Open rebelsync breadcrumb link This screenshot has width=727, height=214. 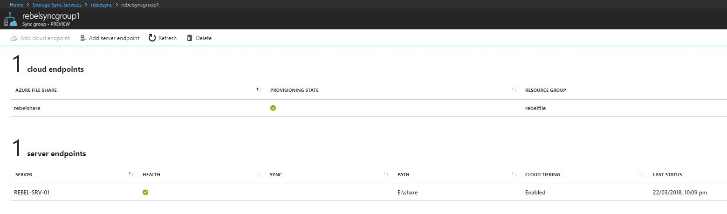pos(102,5)
